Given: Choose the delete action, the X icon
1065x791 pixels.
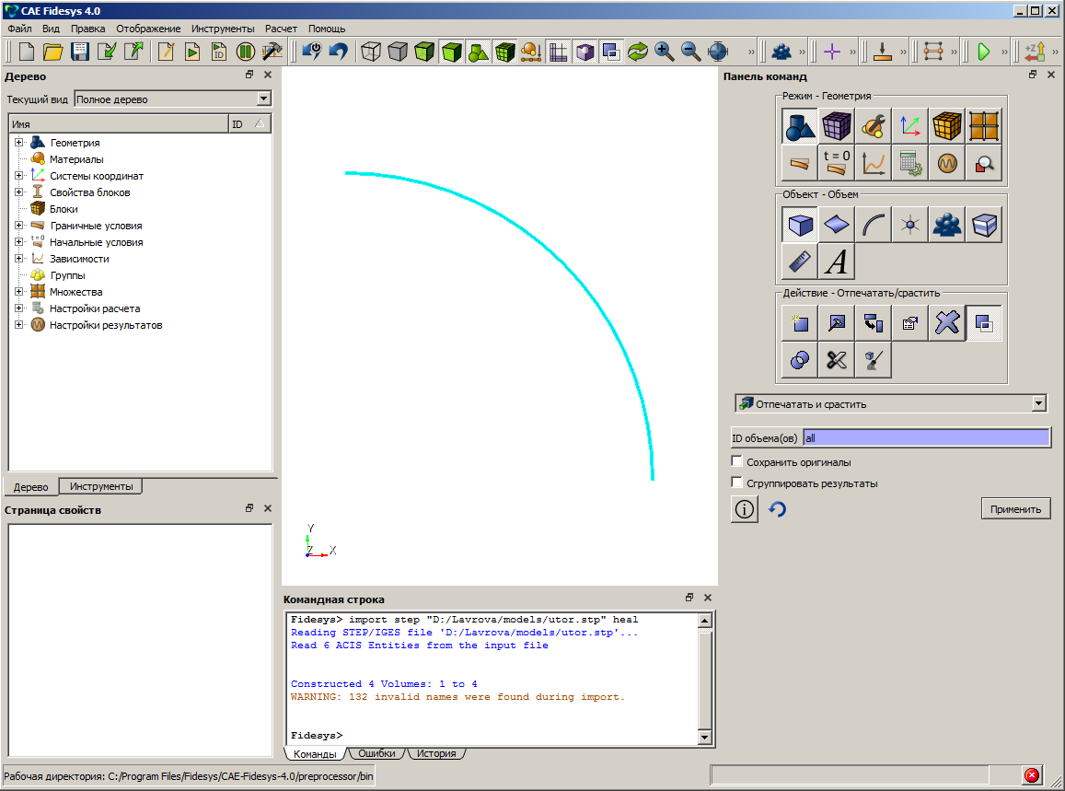Looking at the screenshot, I should pyautogui.click(x=947, y=323).
